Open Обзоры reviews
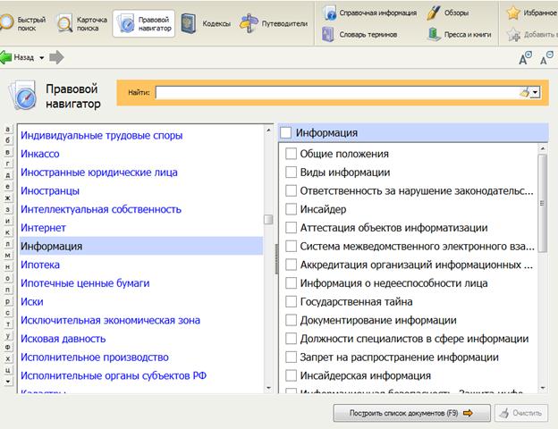 point(447,13)
